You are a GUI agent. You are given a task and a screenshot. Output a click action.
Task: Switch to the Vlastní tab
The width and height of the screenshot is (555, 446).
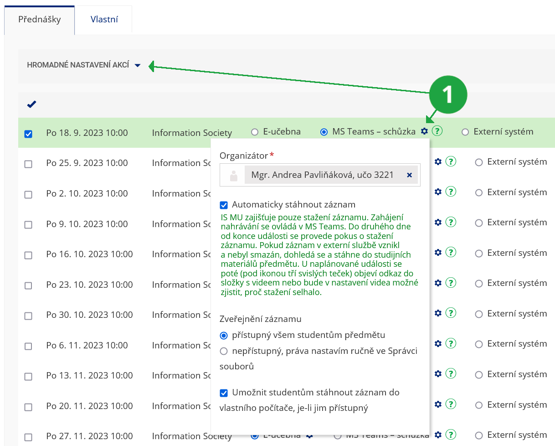click(104, 20)
